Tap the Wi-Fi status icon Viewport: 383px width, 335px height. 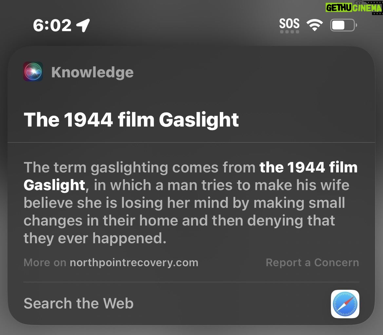(x=315, y=25)
